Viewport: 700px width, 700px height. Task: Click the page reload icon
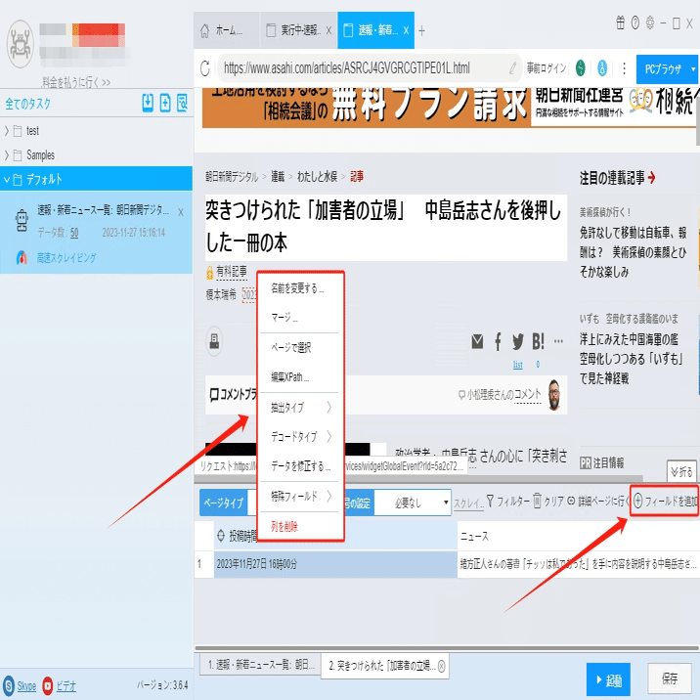(x=205, y=68)
